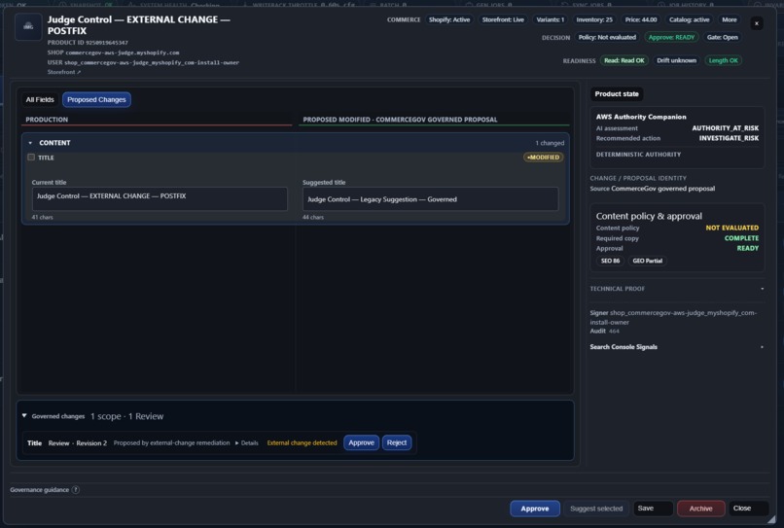Image resolution: width=784 pixels, height=528 pixels.
Task: Click the External change detected label
Action: click(x=302, y=443)
